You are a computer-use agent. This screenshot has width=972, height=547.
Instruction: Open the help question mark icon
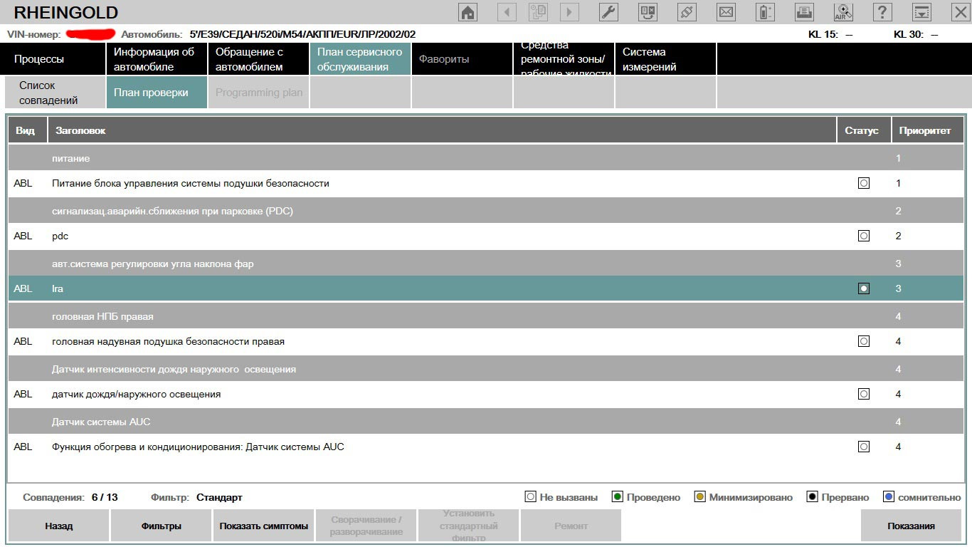[882, 12]
